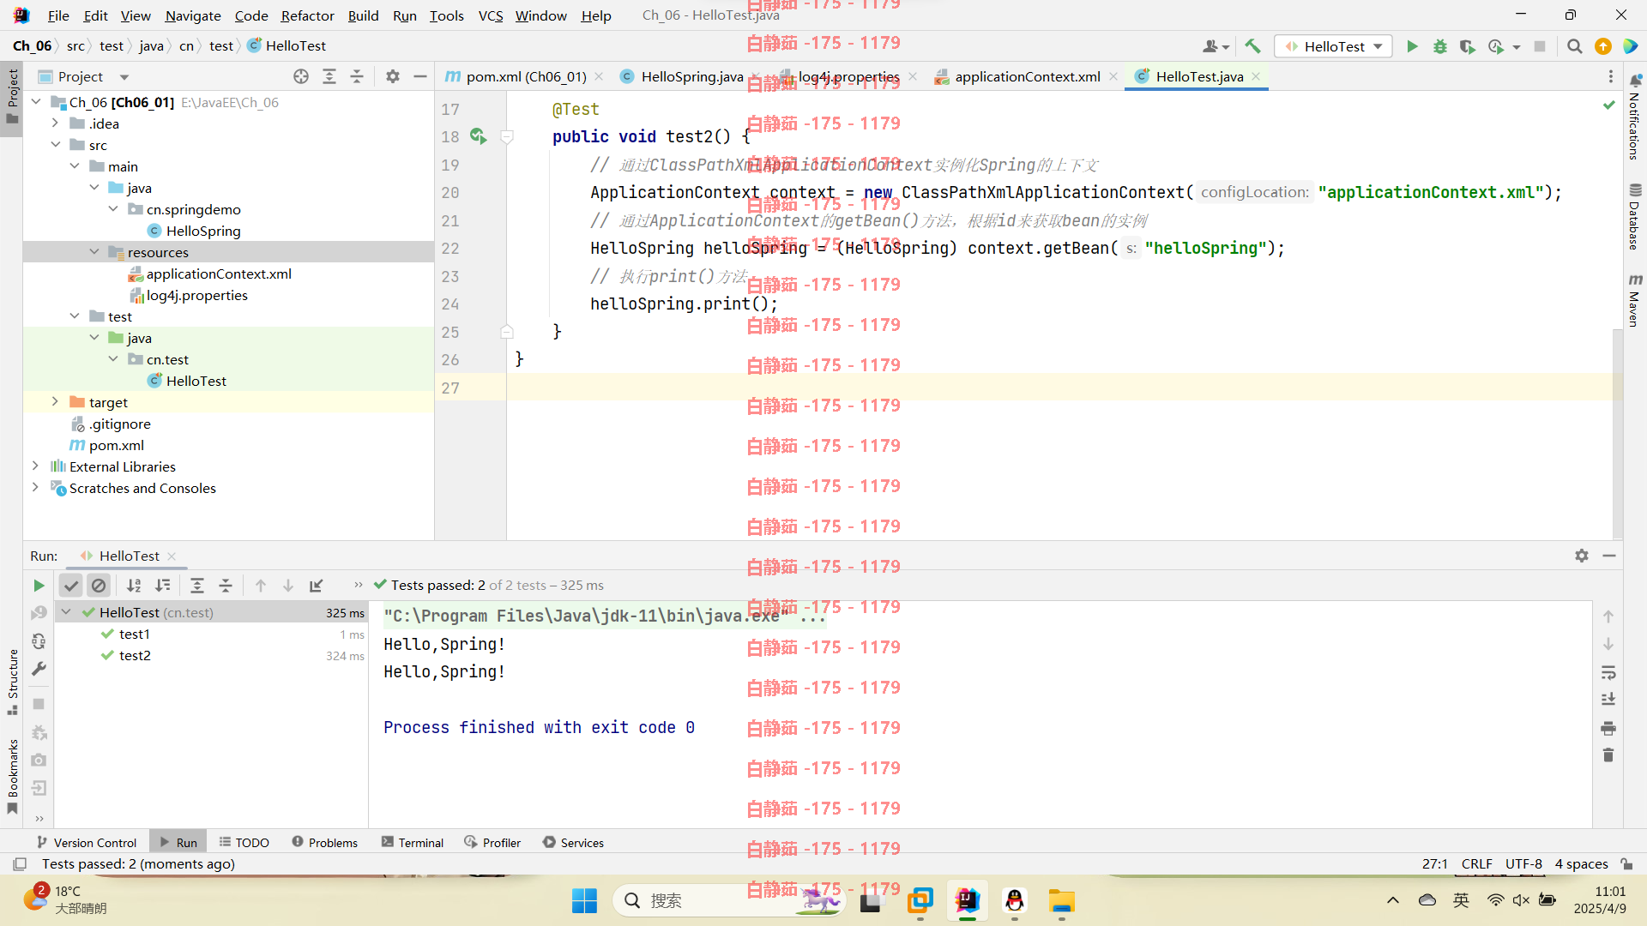Sort tests by duration
Viewport: 1647px width, 926px height.
[162, 586]
